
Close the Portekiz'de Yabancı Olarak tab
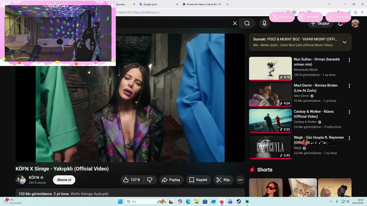220,4
